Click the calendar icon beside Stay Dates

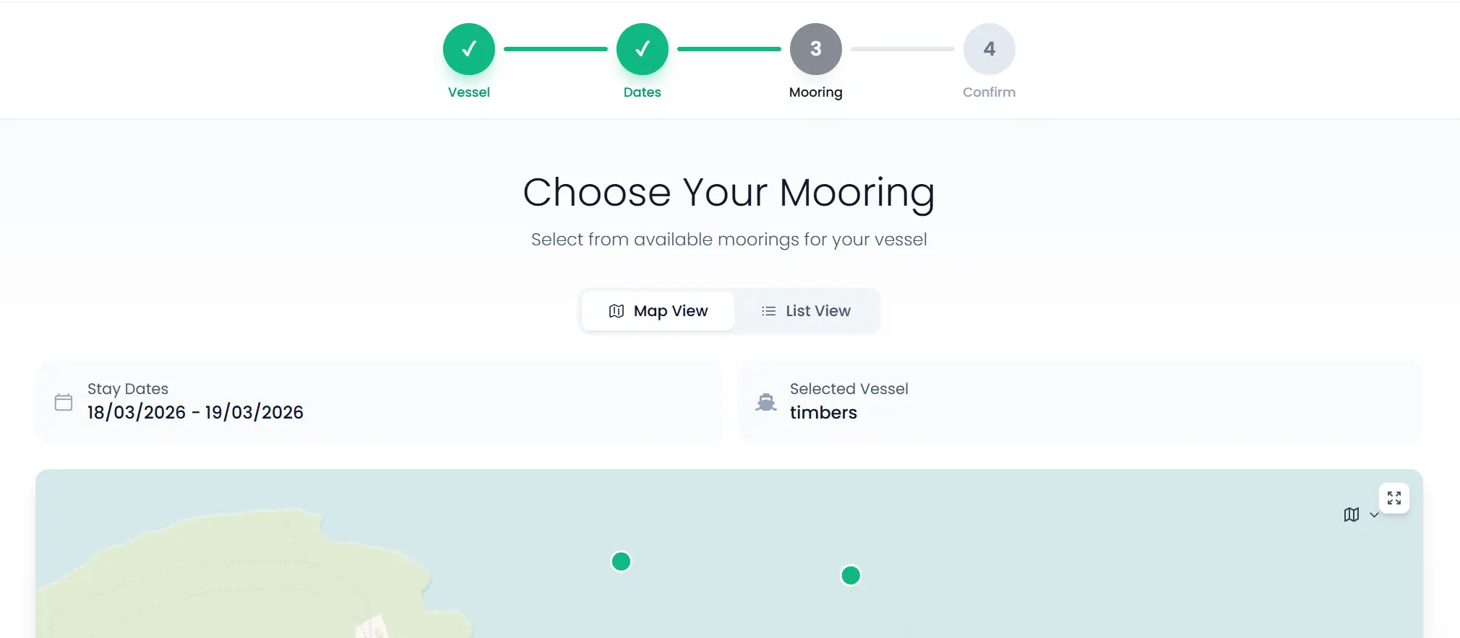[x=63, y=402]
